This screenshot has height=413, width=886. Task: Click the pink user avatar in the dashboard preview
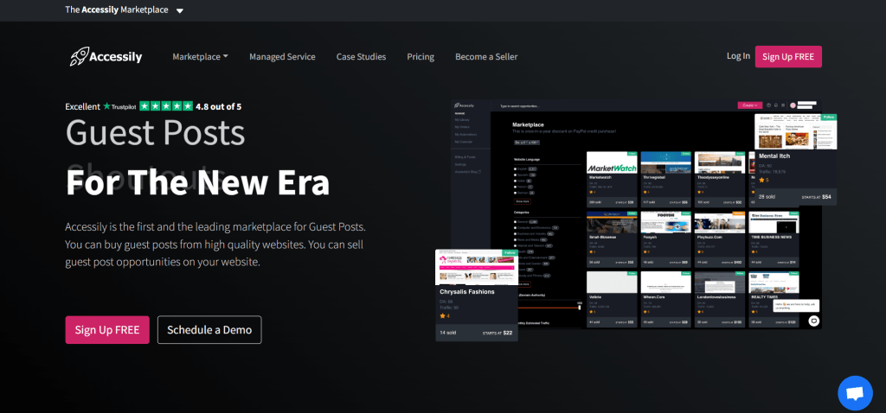click(793, 105)
